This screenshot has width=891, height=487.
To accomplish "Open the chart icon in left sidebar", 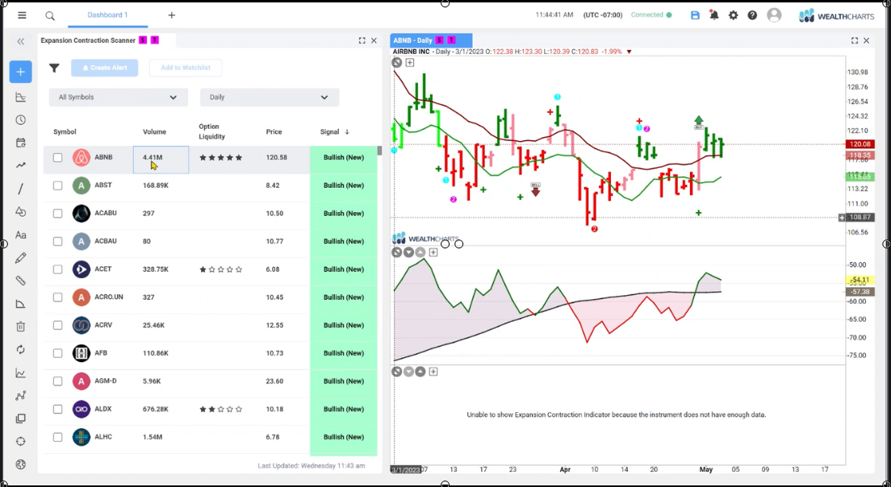I will (x=20, y=97).
